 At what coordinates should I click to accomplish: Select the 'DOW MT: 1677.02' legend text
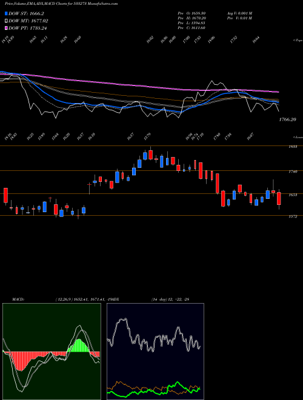(28, 21)
